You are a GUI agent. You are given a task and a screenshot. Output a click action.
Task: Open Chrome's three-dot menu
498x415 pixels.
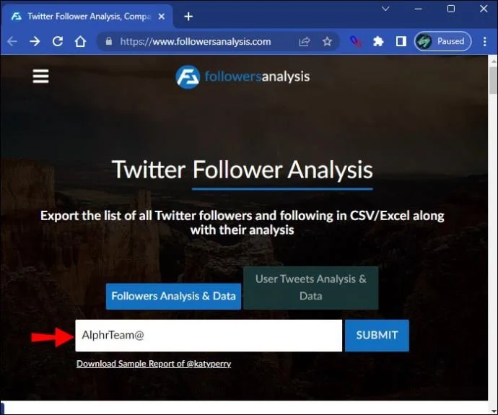(x=485, y=41)
